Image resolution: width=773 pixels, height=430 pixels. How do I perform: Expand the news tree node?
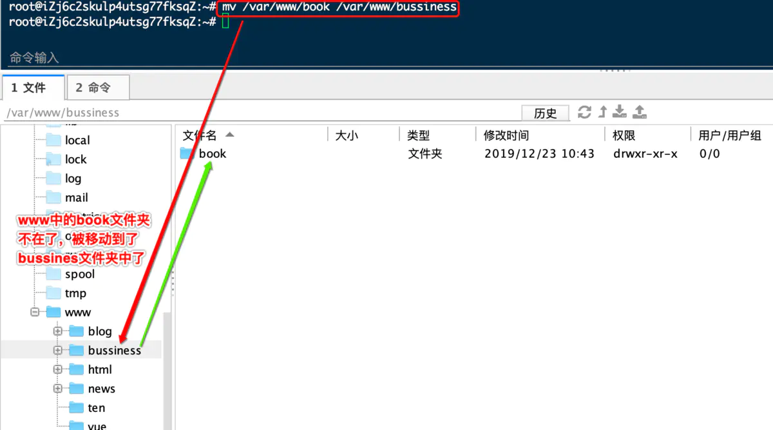58,389
